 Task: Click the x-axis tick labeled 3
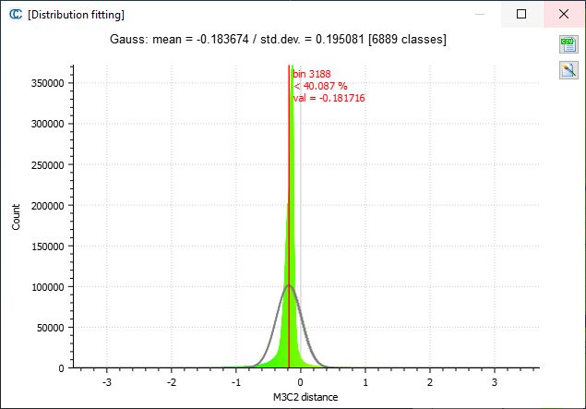point(494,381)
